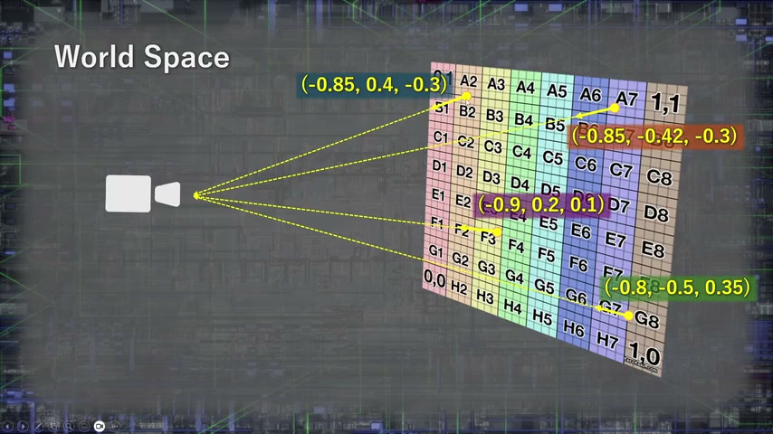773x434 pixels.
Task: Click grid cell D8
Action: click(656, 212)
